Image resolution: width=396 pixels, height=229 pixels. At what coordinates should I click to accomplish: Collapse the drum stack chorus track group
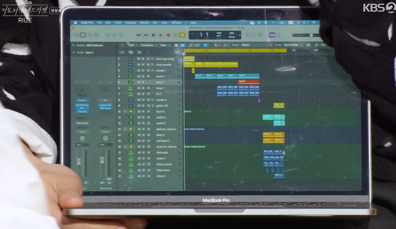pyautogui.click(x=125, y=147)
